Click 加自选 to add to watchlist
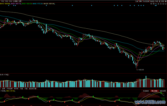The height and width of the screenshot is (106, 167). 152,1
